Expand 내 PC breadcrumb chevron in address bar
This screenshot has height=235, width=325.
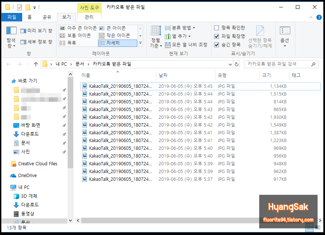pos(71,64)
